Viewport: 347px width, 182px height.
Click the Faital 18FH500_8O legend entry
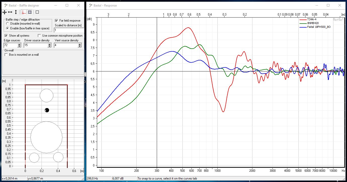pyautogui.click(x=319, y=27)
